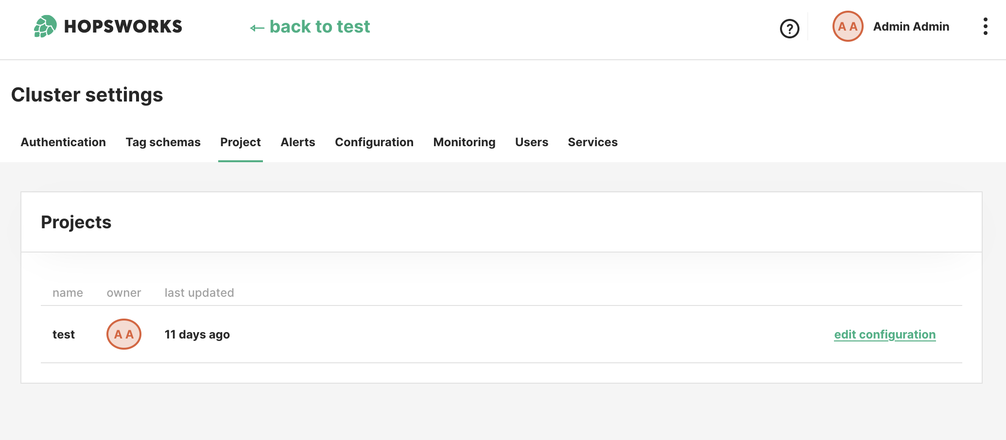The width and height of the screenshot is (1006, 440).
Task: Click the test project name
Action: pyautogui.click(x=64, y=335)
